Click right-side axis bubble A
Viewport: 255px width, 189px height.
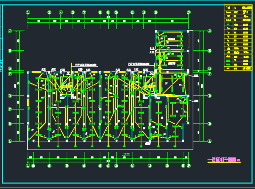210,141
